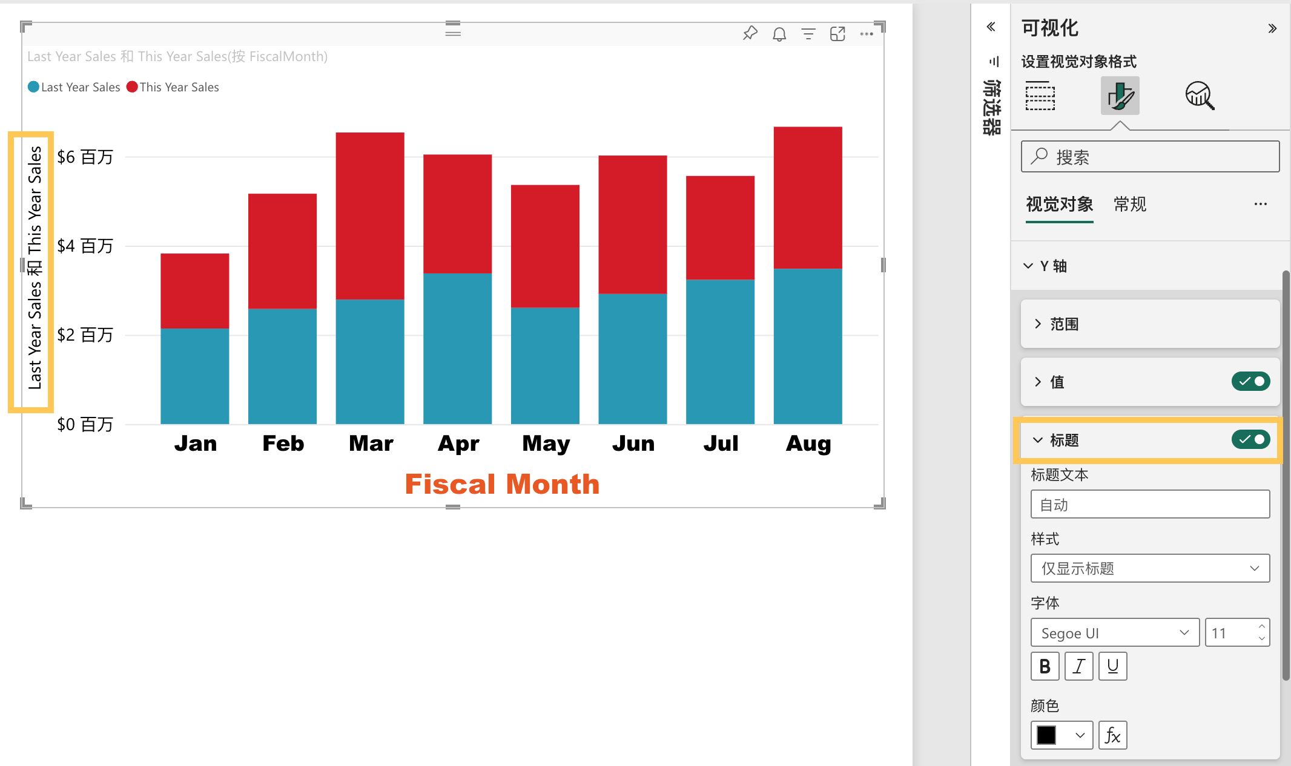Open the 样式 dropdown 仅显示标题
Image resolution: width=1291 pixels, height=766 pixels.
click(1150, 568)
